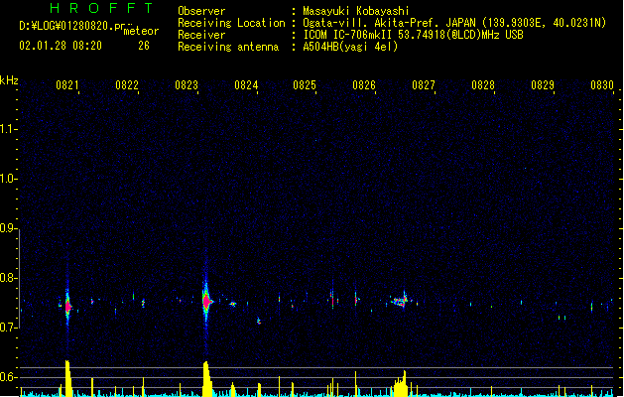Click the 0.8 kHz frequency label

coord(8,278)
